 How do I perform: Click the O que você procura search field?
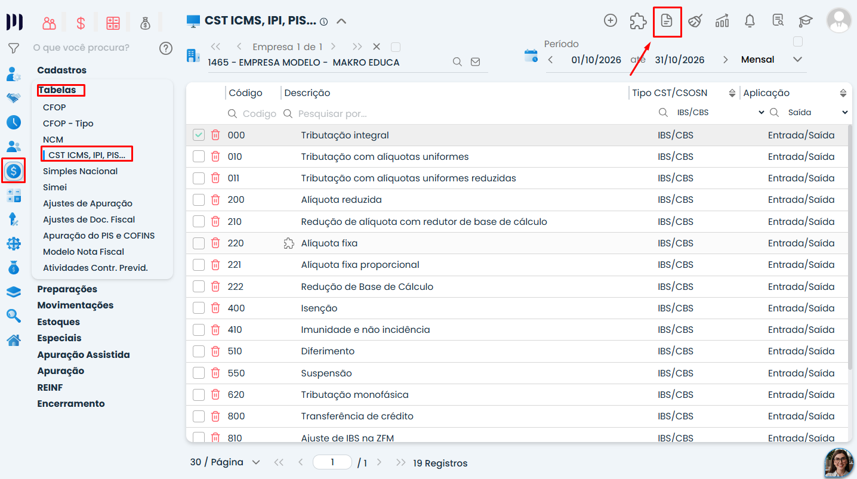pyautogui.click(x=81, y=47)
